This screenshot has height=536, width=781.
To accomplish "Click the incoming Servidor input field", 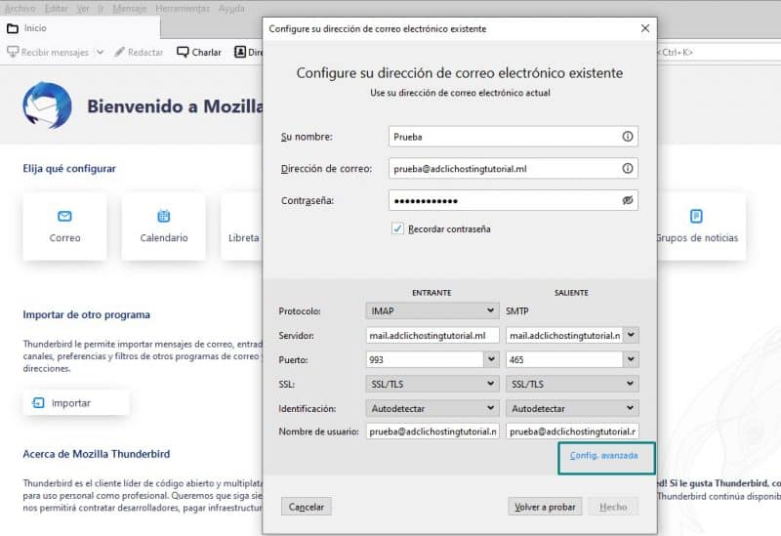I will [x=432, y=335].
